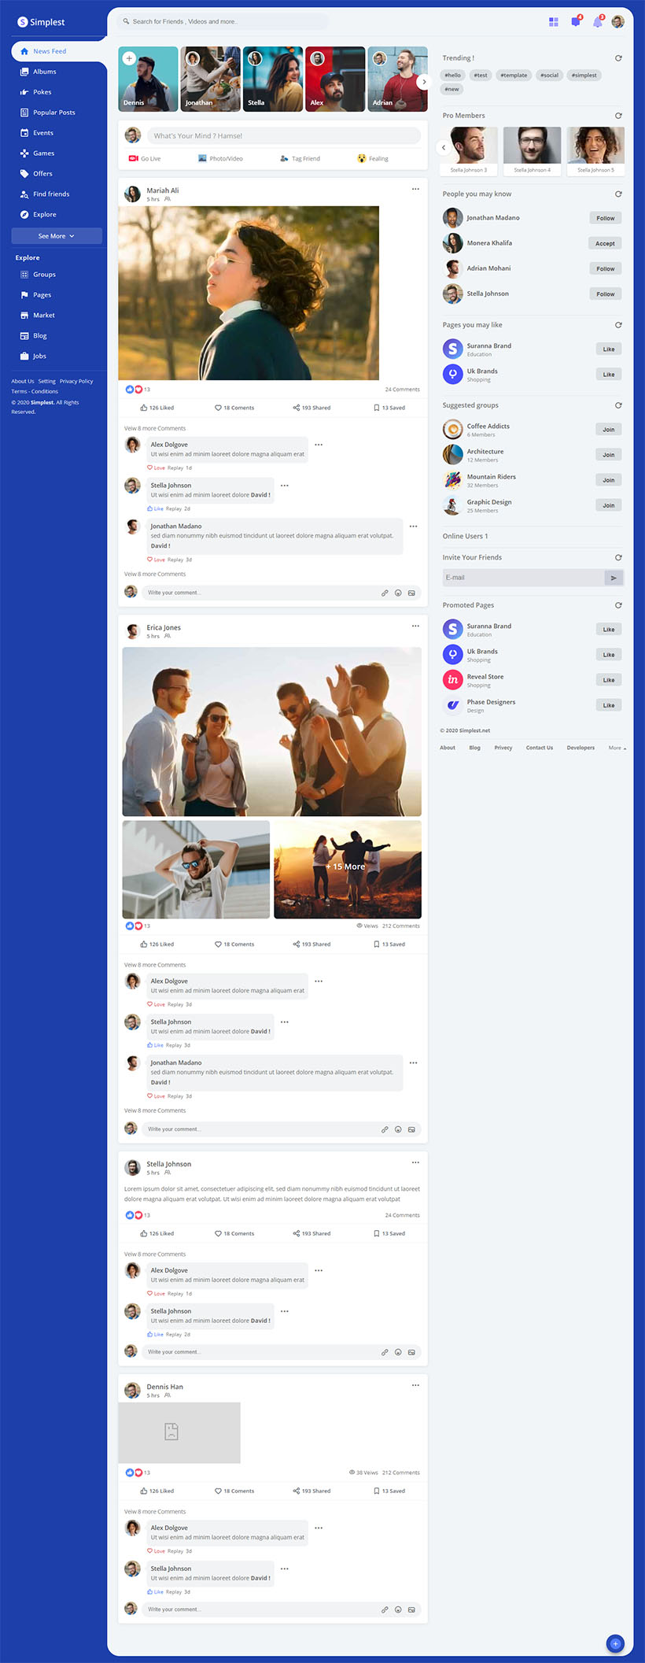Screen dimensions: 645x1663
Task: Refresh the Trending section
Action: pyautogui.click(x=618, y=58)
